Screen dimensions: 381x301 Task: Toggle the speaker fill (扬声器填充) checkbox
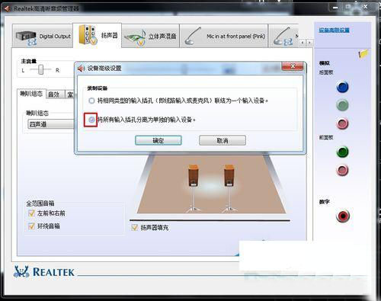pyautogui.click(x=135, y=227)
